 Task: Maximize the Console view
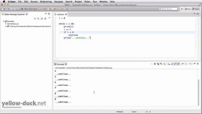(198, 64)
